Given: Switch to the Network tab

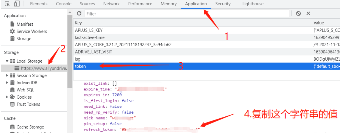Looking at the screenshot, I should pyautogui.click(x=111, y=4).
